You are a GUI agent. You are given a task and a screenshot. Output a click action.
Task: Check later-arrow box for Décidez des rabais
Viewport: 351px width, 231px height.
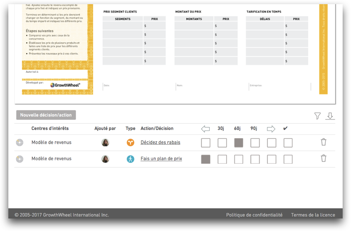[272, 143]
